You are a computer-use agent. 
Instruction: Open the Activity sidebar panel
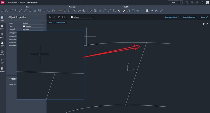2,70
